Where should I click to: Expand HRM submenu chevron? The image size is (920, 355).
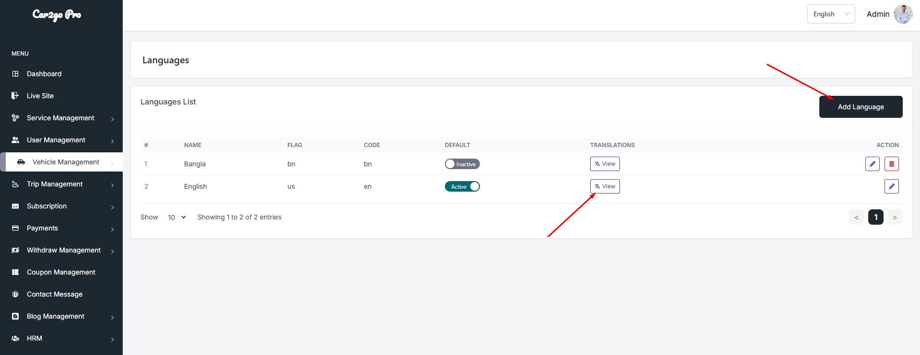coord(113,339)
